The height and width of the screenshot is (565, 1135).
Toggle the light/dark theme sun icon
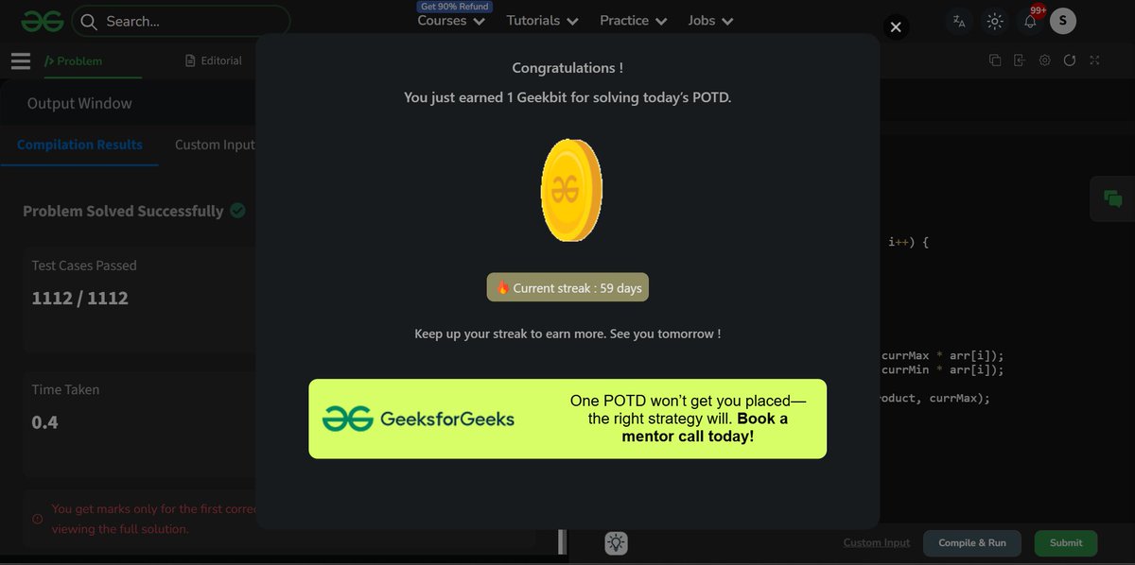pos(994,21)
